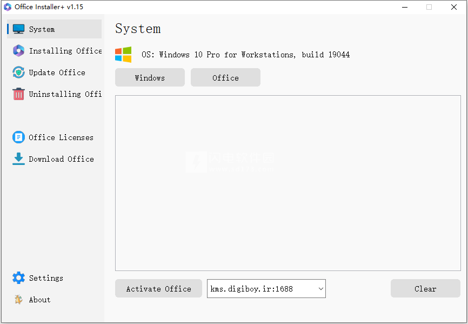Close the Office Installer+ window
Image resolution: width=468 pixels, height=324 pixels.
454,7
